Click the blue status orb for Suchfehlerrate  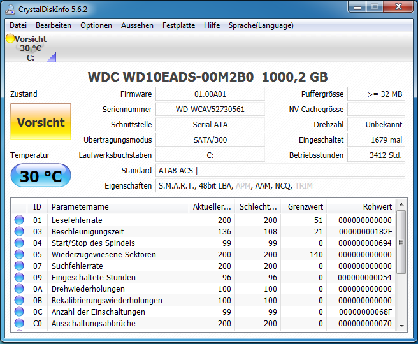click(19, 266)
